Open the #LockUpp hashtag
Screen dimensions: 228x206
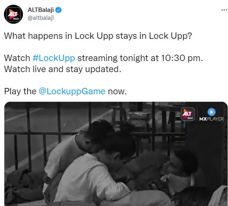tap(54, 58)
